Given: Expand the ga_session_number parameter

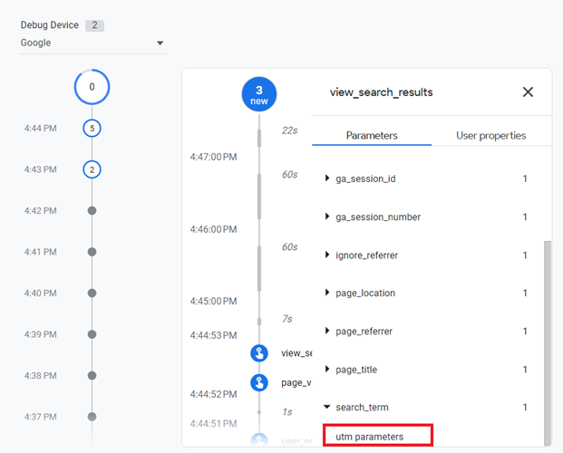Looking at the screenshot, I should 327,217.
